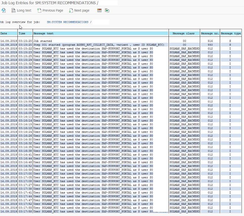The image size is (244, 216).
Task: Click the Message type column header
Action: coord(231,33)
